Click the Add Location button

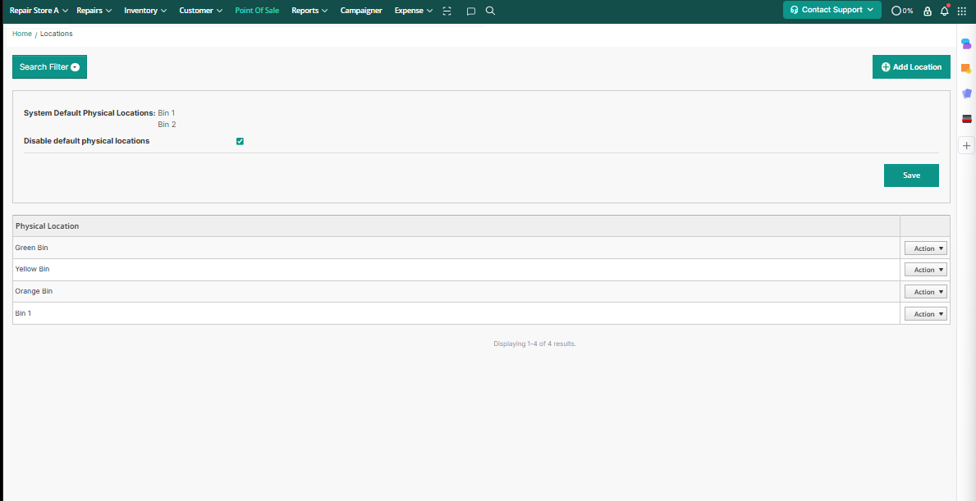[x=911, y=67]
